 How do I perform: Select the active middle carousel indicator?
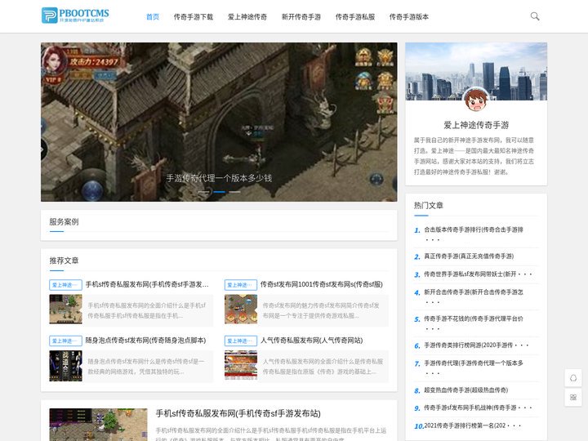[x=220, y=192]
